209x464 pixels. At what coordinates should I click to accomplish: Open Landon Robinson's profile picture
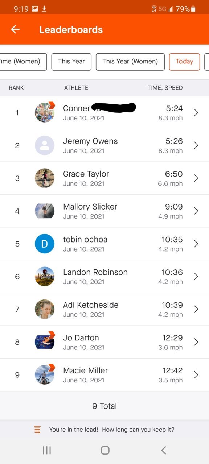45,276
